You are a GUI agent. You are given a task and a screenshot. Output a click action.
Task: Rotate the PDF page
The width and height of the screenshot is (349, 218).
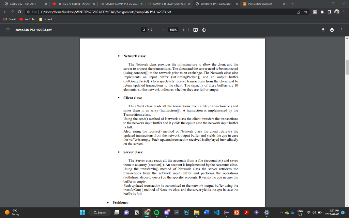(203, 30)
